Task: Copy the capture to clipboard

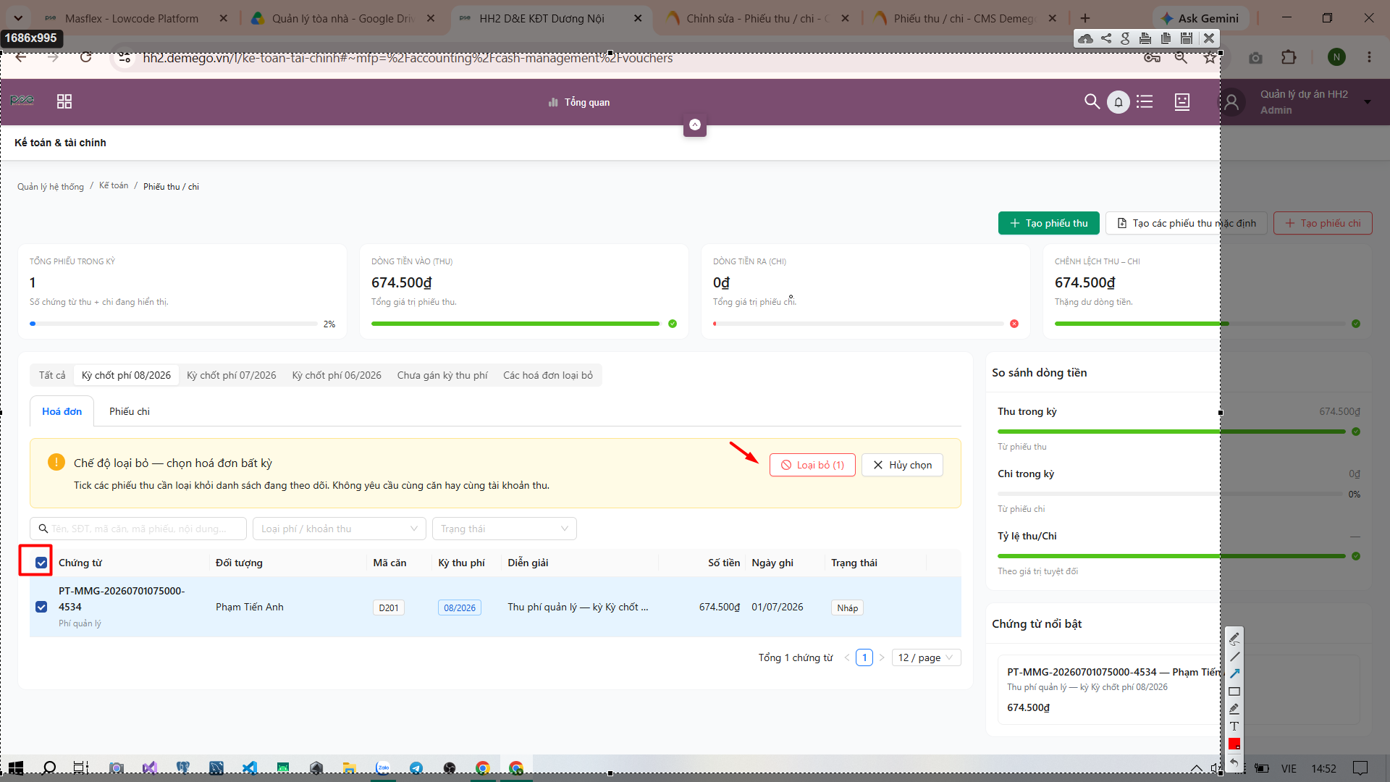Action: pos(1166,38)
